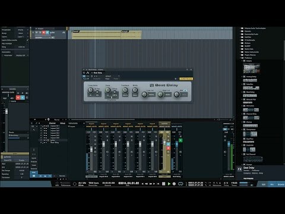Viewport: 285px width, 214px height.
Task: Bypass Beat Delay with its power button
Action: point(84,76)
